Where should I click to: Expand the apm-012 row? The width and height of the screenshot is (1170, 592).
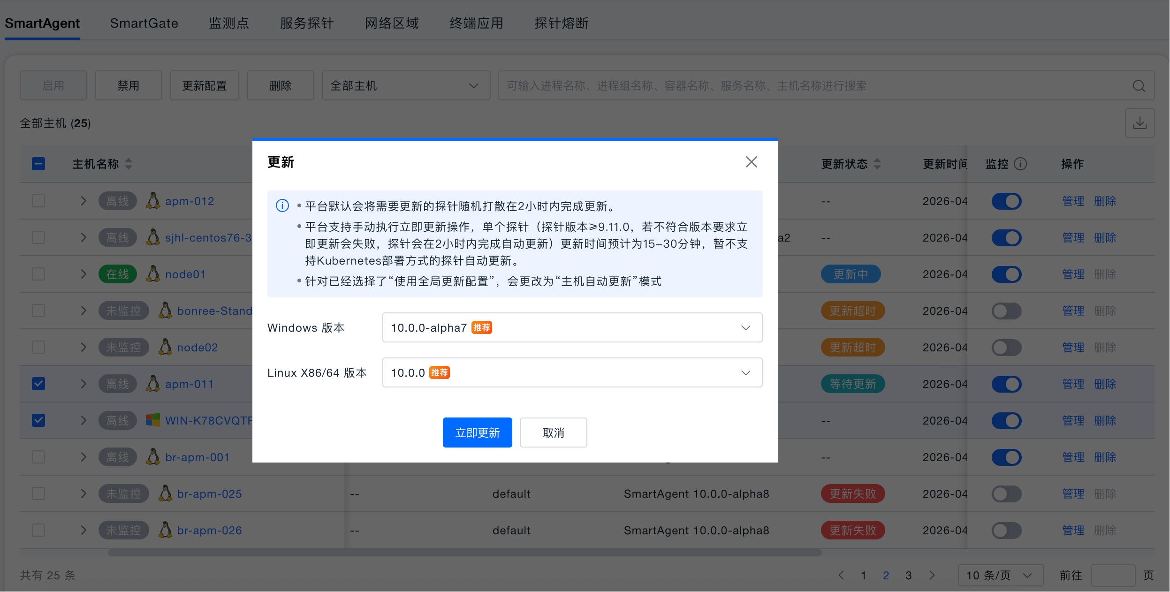click(84, 201)
